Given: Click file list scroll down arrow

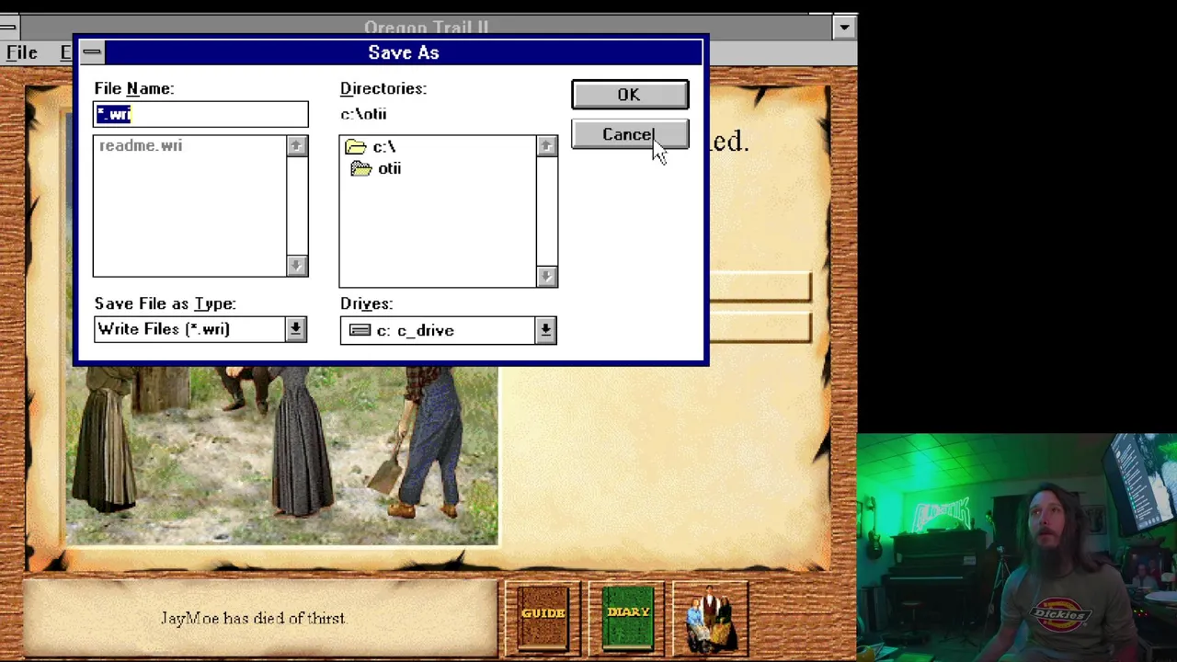Looking at the screenshot, I should click(x=296, y=266).
